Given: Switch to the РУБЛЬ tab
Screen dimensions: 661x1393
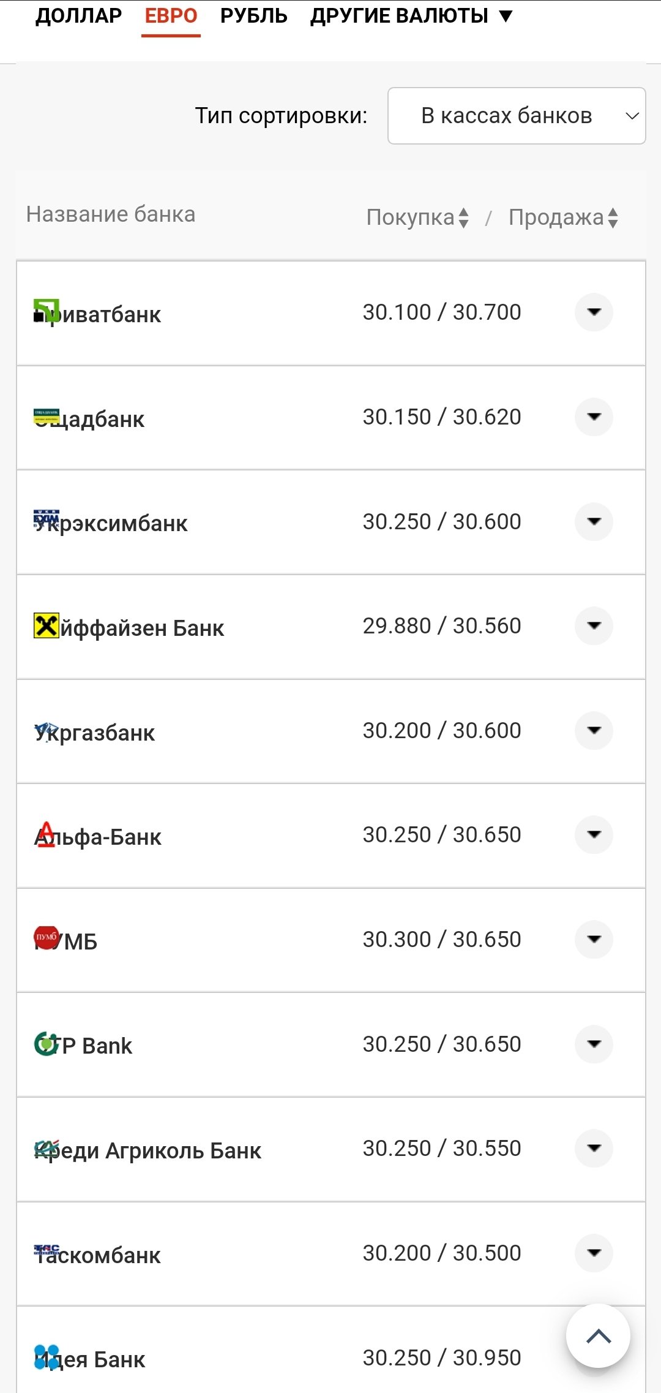Looking at the screenshot, I should (254, 15).
